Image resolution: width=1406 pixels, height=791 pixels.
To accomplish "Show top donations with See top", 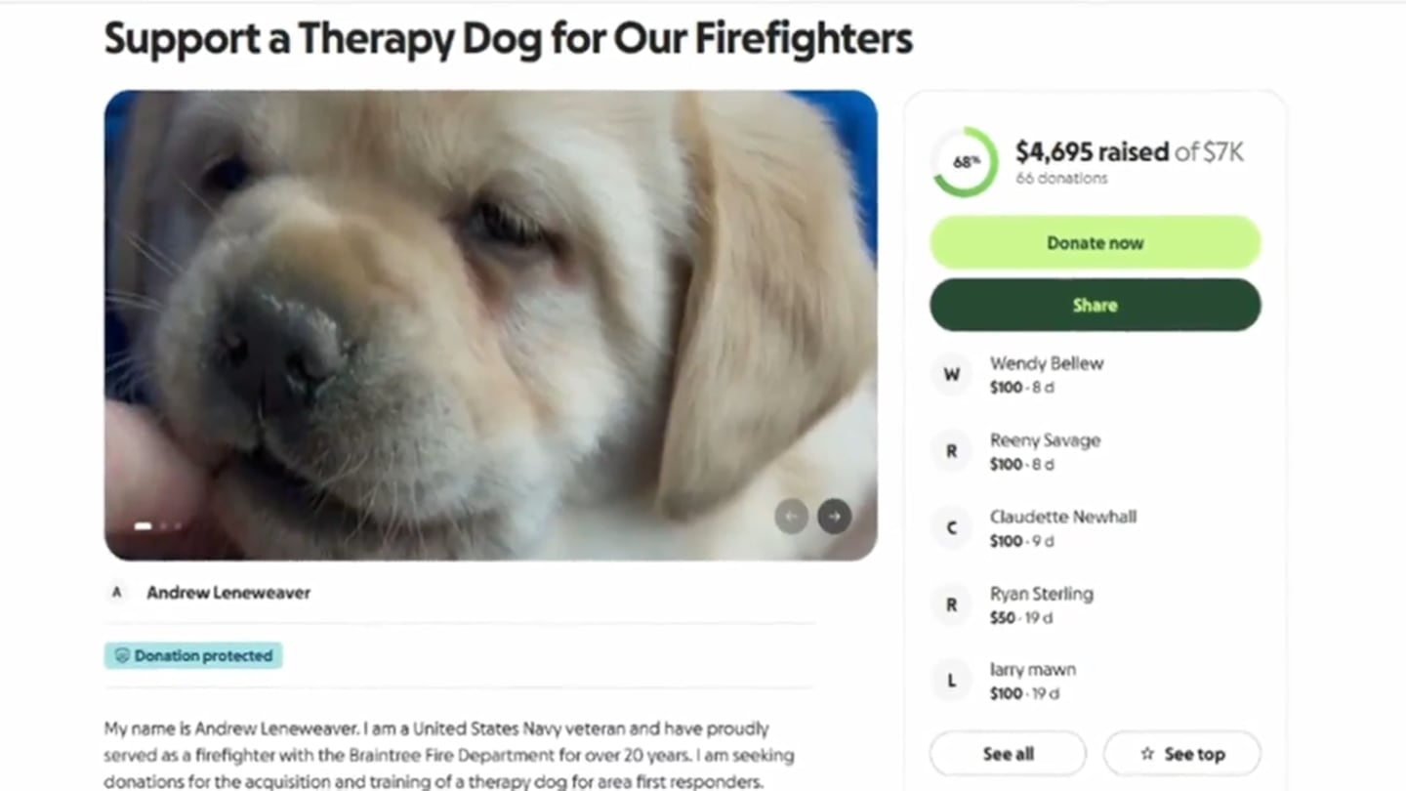I will (1181, 754).
